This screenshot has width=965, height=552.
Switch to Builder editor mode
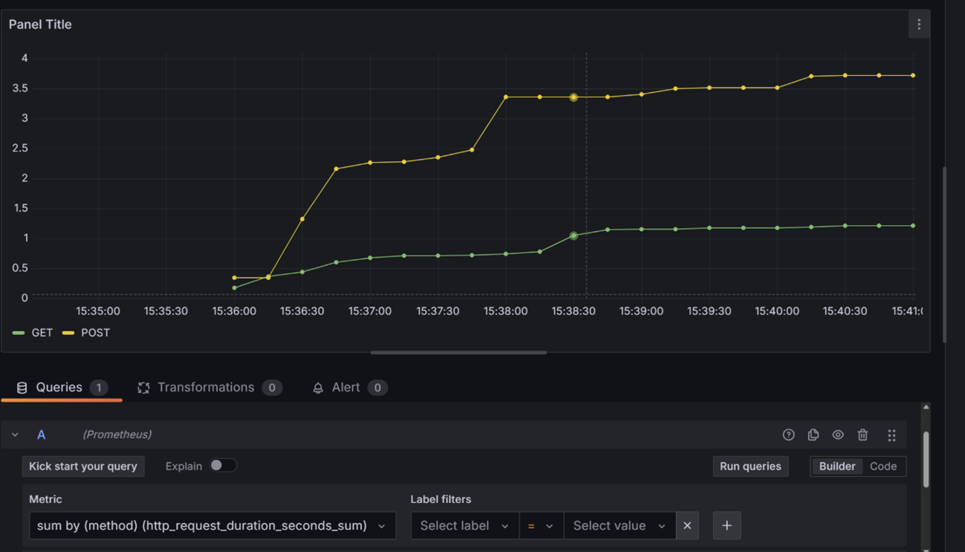tap(837, 466)
